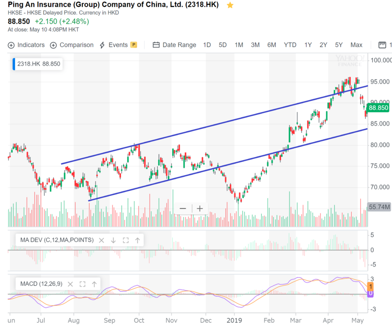Image resolution: width=392 pixels, height=328 pixels.
Task: Open the Comparison option
Action: tap(72, 45)
